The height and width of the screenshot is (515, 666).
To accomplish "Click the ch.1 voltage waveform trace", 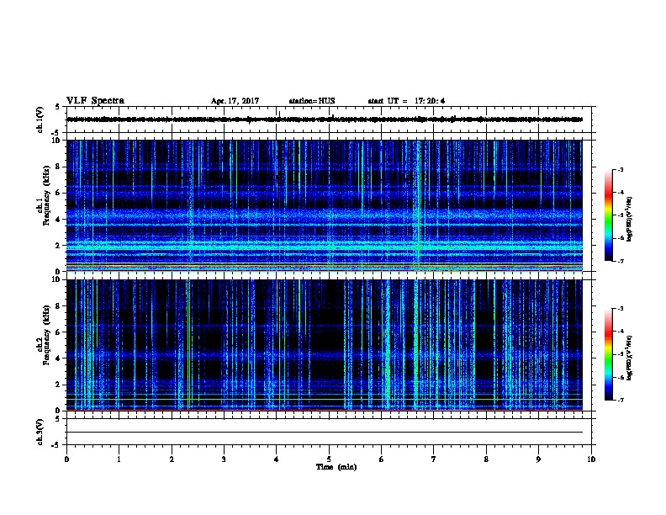I will click(x=324, y=119).
